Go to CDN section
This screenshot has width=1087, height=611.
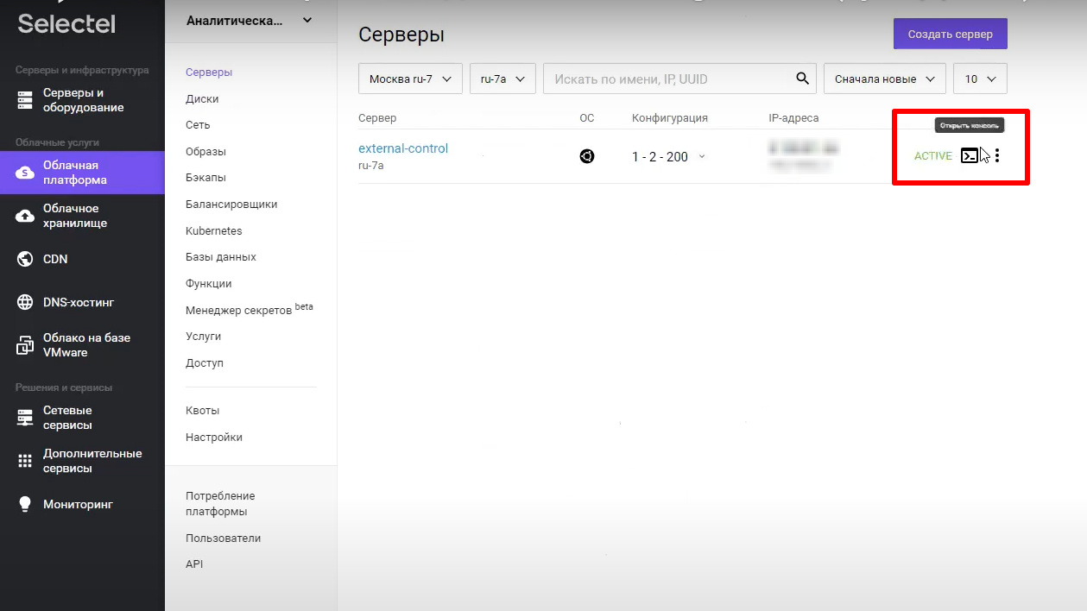55,259
